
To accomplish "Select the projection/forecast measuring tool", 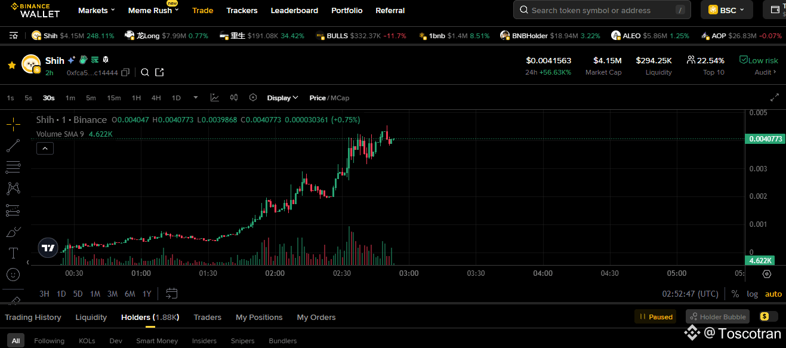I will pyautogui.click(x=13, y=210).
